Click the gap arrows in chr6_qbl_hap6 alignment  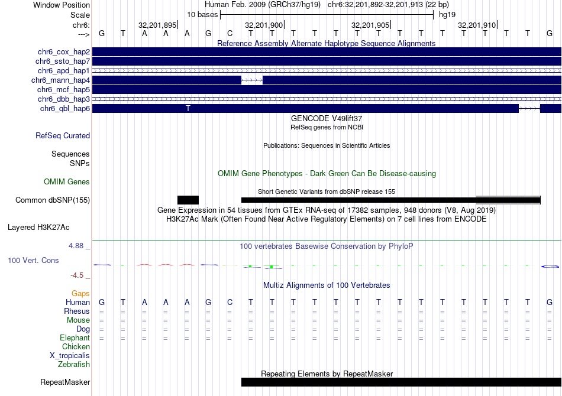point(529,109)
